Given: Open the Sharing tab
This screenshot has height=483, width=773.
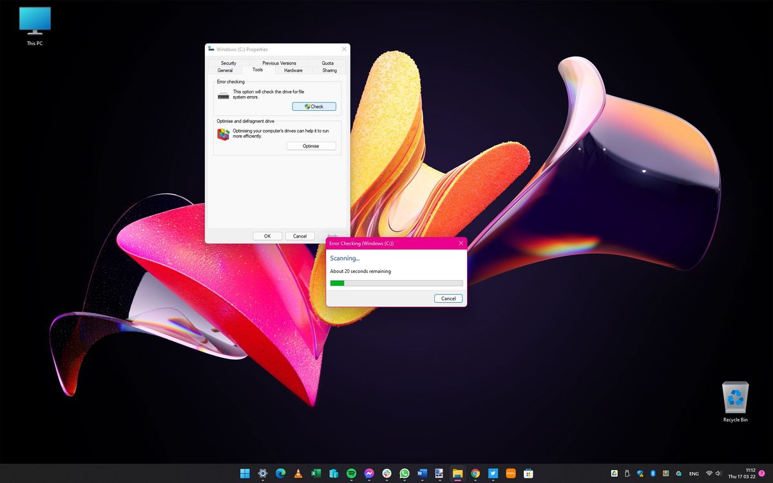Looking at the screenshot, I should (x=329, y=70).
